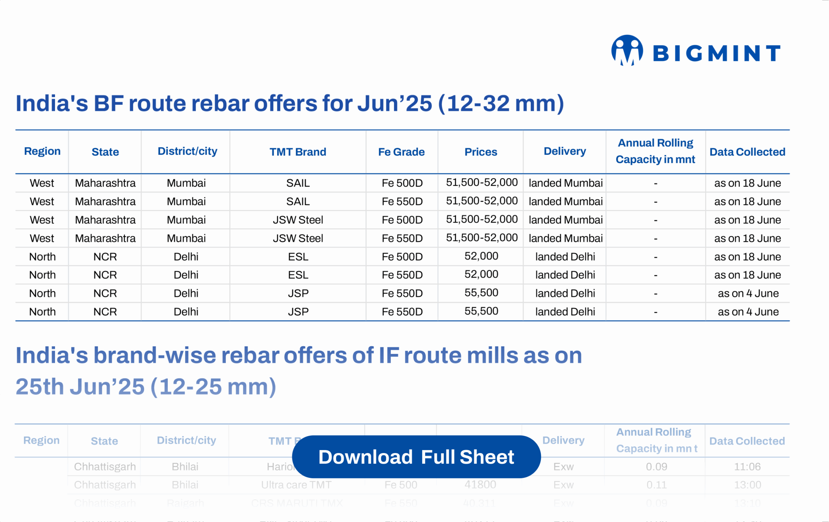Click the Prices column header
Screen dimensions: 829x522
pyautogui.click(x=481, y=152)
